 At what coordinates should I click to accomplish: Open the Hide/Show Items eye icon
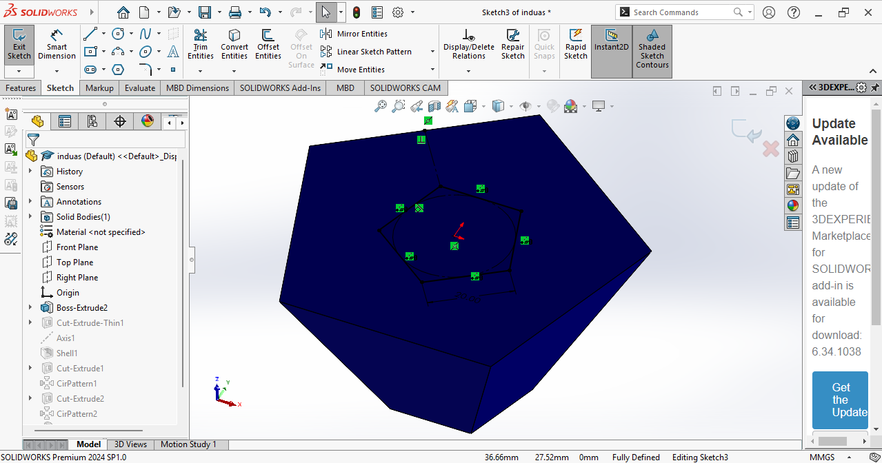[x=525, y=106]
